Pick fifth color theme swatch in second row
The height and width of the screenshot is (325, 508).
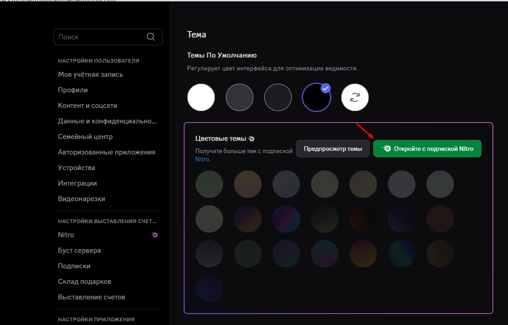pyautogui.click(x=363, y=219)
